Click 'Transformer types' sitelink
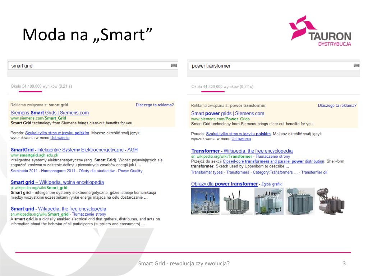The image size is (368, 276). [207, 172]
